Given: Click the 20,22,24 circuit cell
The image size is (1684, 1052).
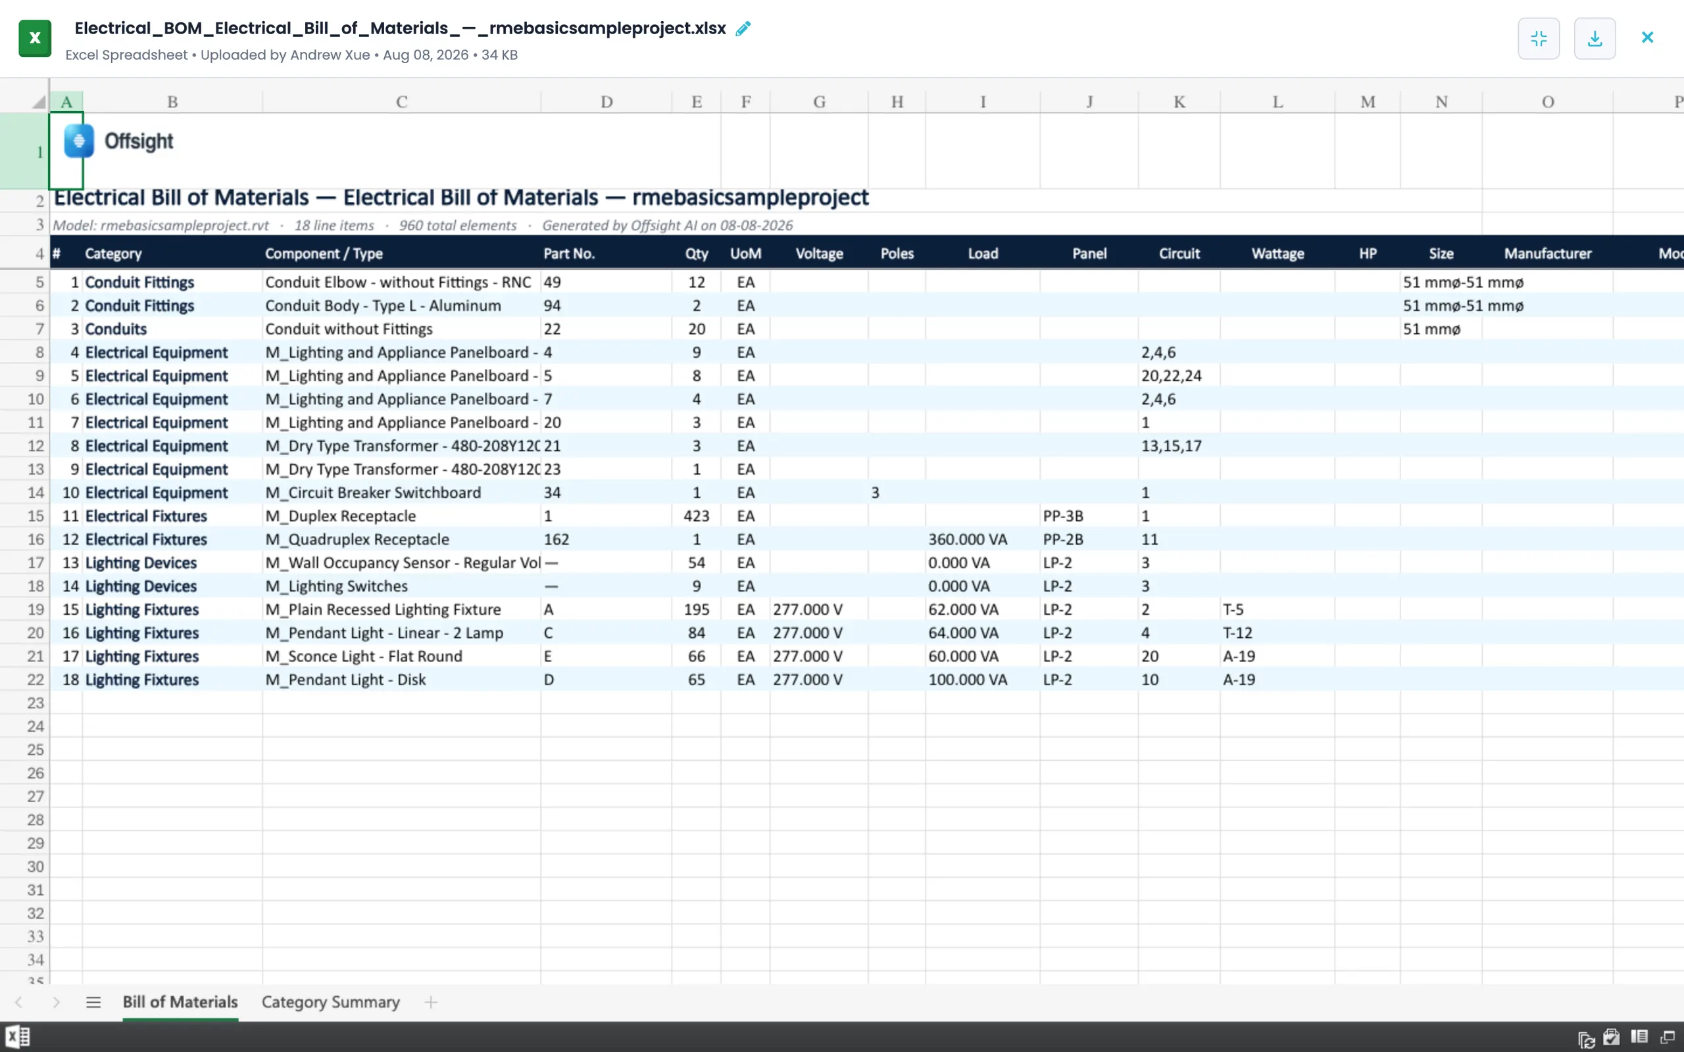Looking at the screenshot, I should pyautogui.click(x=1179, y=375).
